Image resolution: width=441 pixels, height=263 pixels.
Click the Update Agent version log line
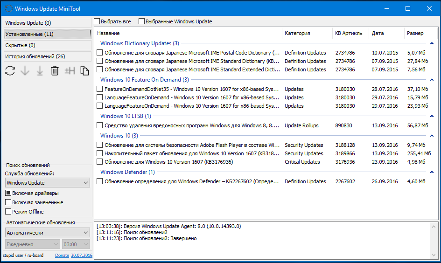click(x=169, y=226)
